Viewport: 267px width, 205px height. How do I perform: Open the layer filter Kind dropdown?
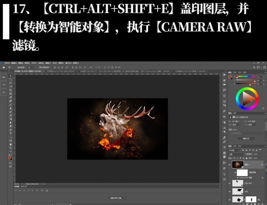(234, 151)
